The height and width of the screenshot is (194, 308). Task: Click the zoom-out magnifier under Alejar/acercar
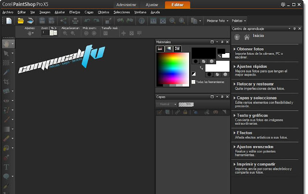[65, 33]
